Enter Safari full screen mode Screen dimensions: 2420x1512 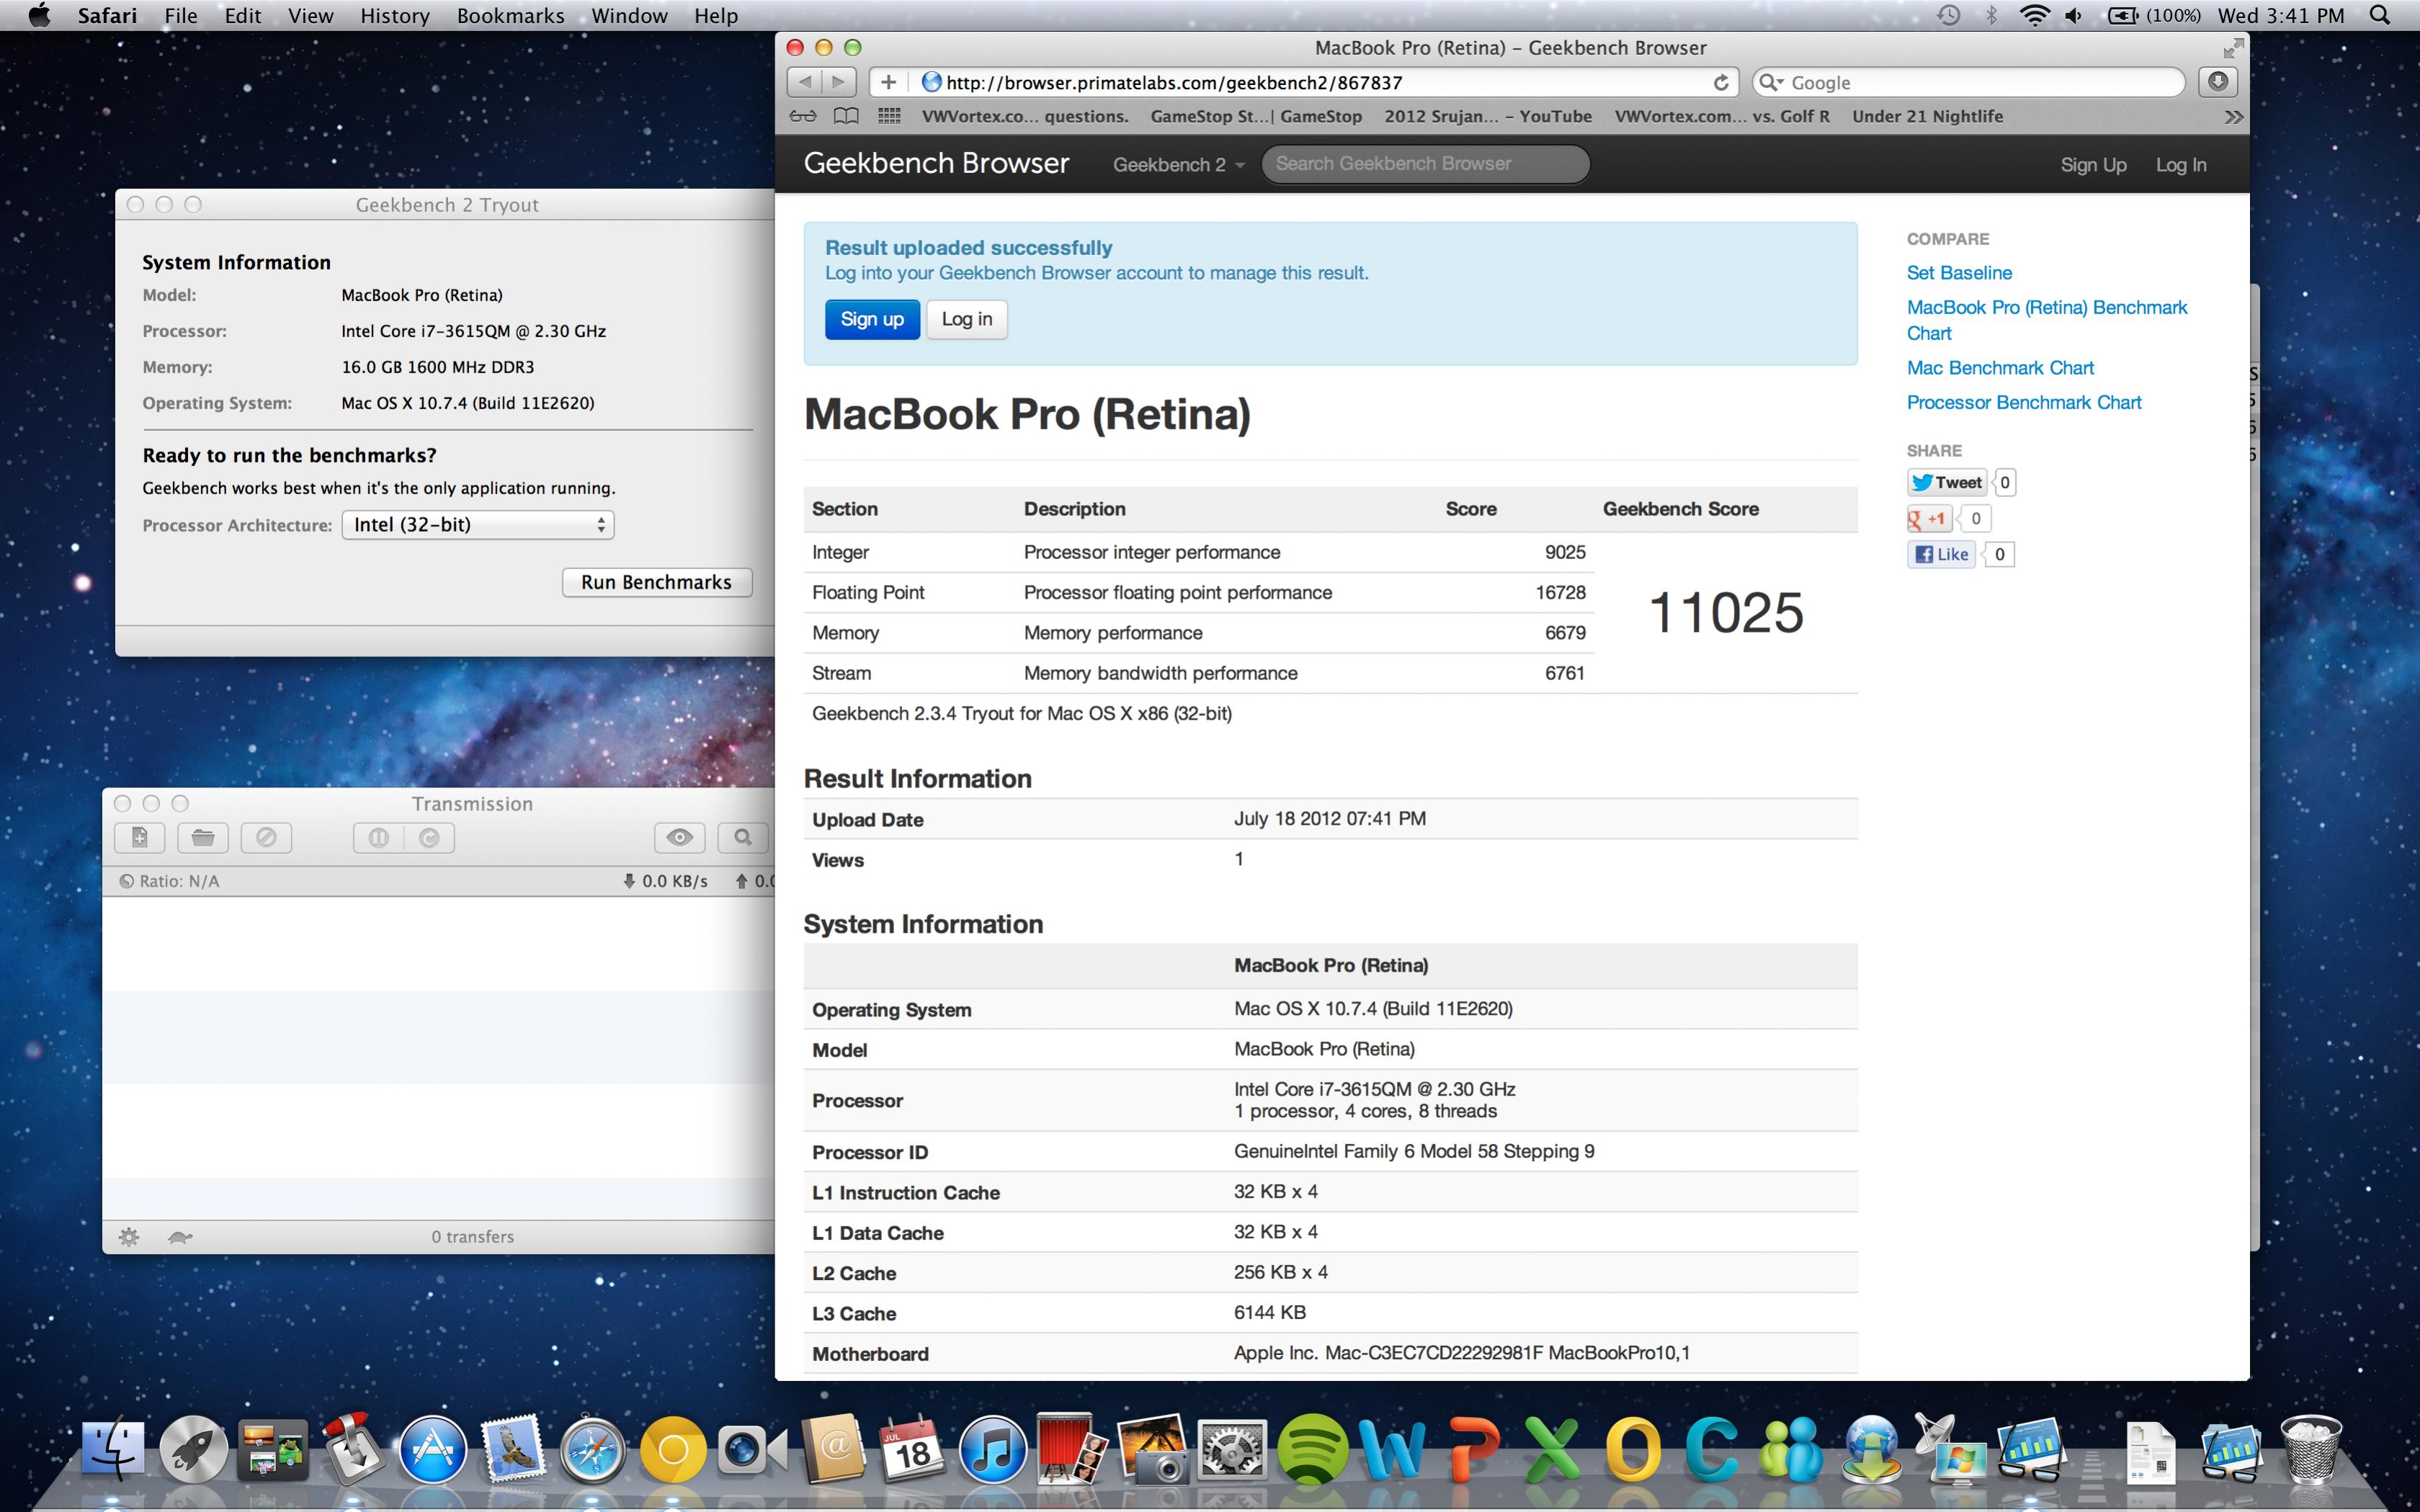tap(2233, 48)
